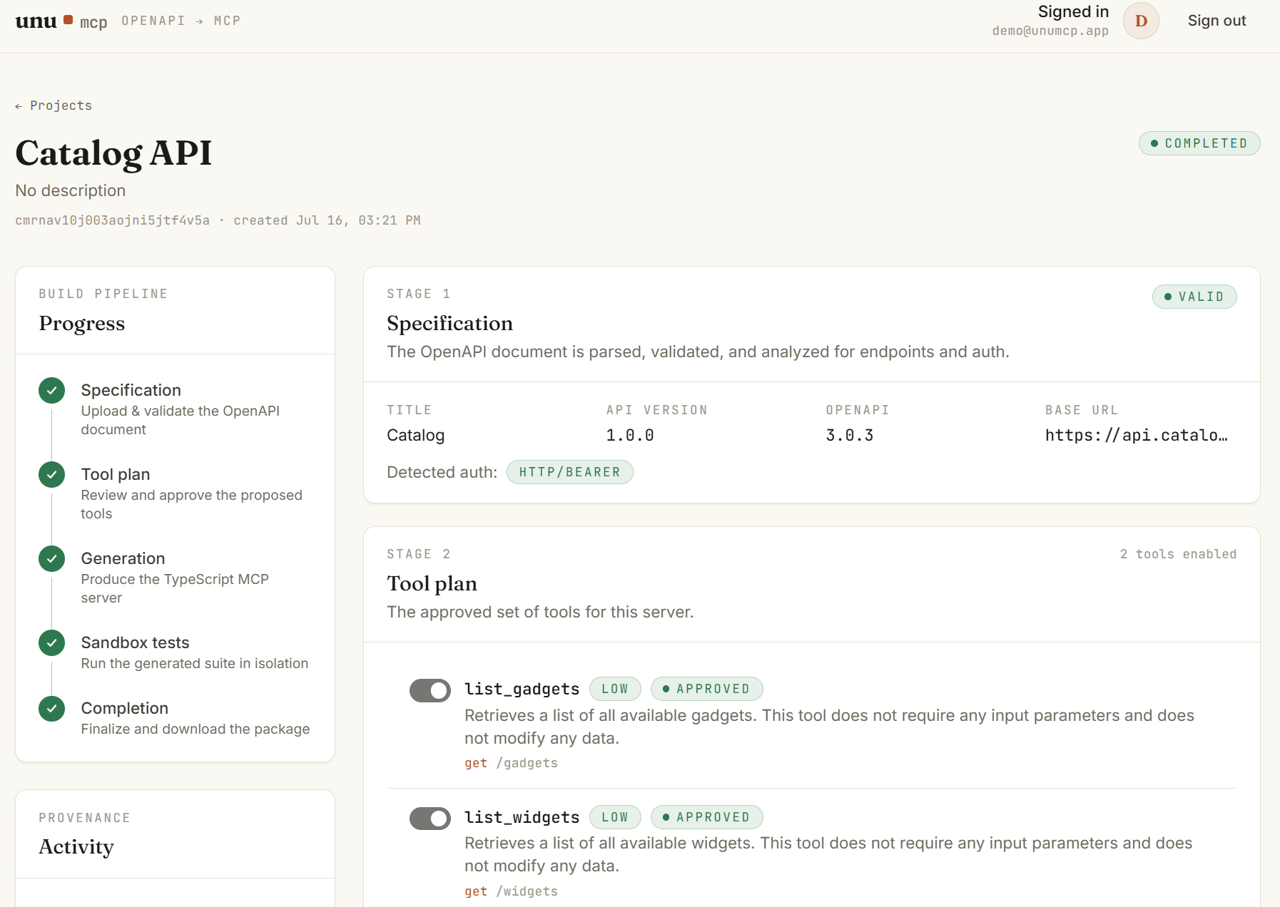Click the unu mcp logo
Screen dimensions: 1280x907
[x=61, y=21]
